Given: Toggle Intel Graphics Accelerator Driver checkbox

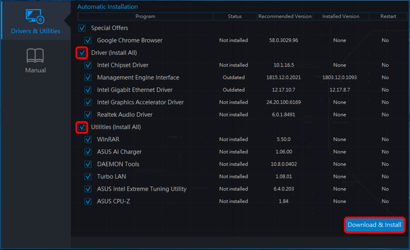Looking at the screenshot, I should point(88,102).
